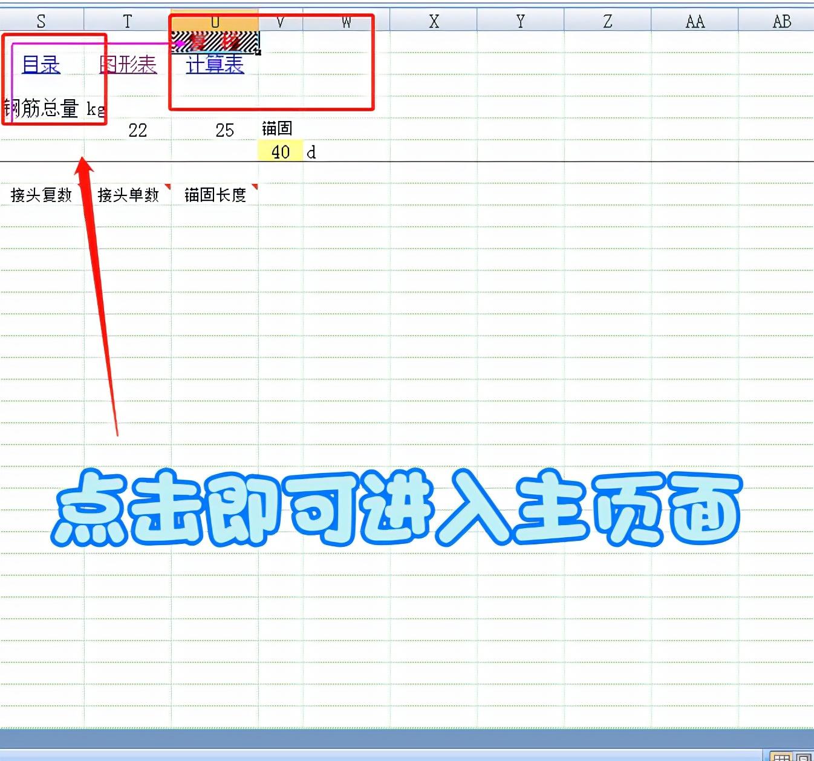This screenshot has width=814, height=761.
Task: Select the cell with value 25
Action: pyautogui.click(x=224, y=130)
